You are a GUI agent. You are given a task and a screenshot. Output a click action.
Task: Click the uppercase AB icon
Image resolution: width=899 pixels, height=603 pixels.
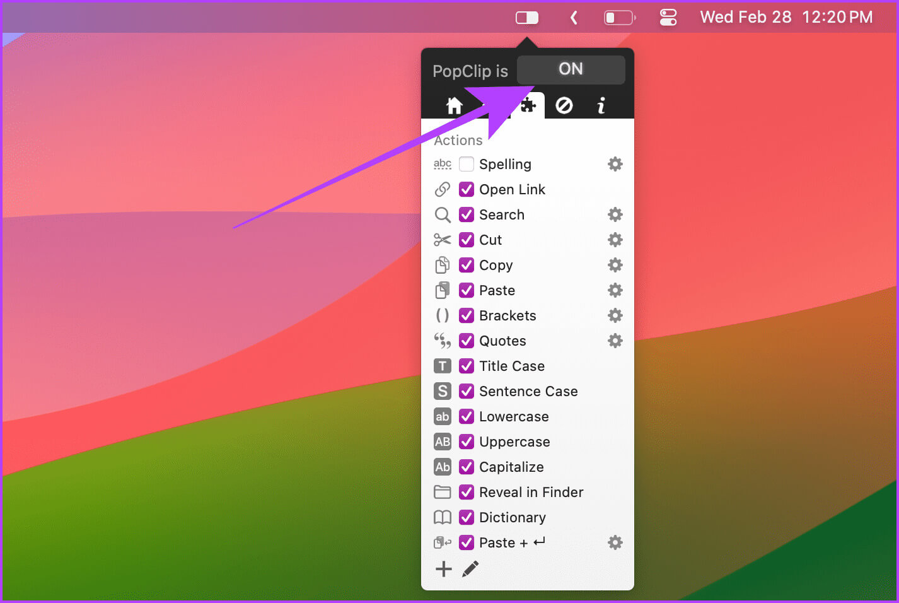[x=443, y=442]
